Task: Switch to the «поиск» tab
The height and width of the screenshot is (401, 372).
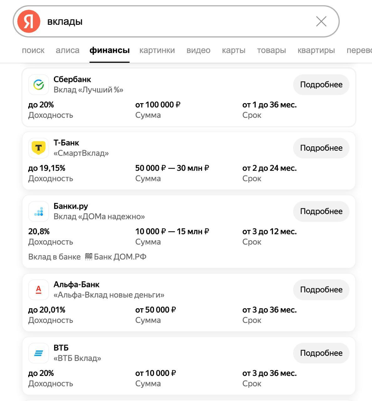Action: pos(33,50)
